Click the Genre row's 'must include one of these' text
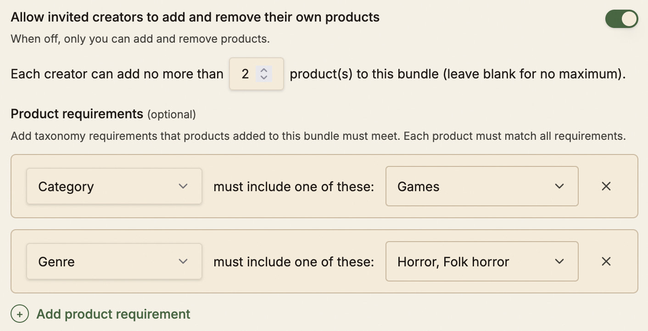Screen dimensions: 648x331 click(x=294, y=262)
